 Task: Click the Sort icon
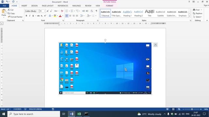point(92,11)
